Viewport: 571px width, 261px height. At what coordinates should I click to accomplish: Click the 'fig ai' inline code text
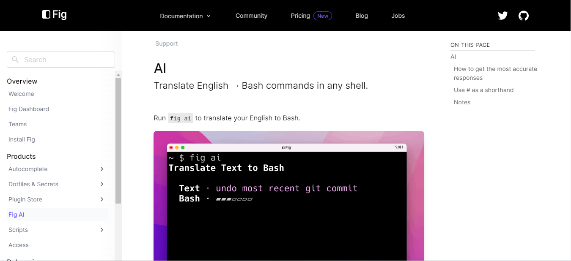click(181, 118)
